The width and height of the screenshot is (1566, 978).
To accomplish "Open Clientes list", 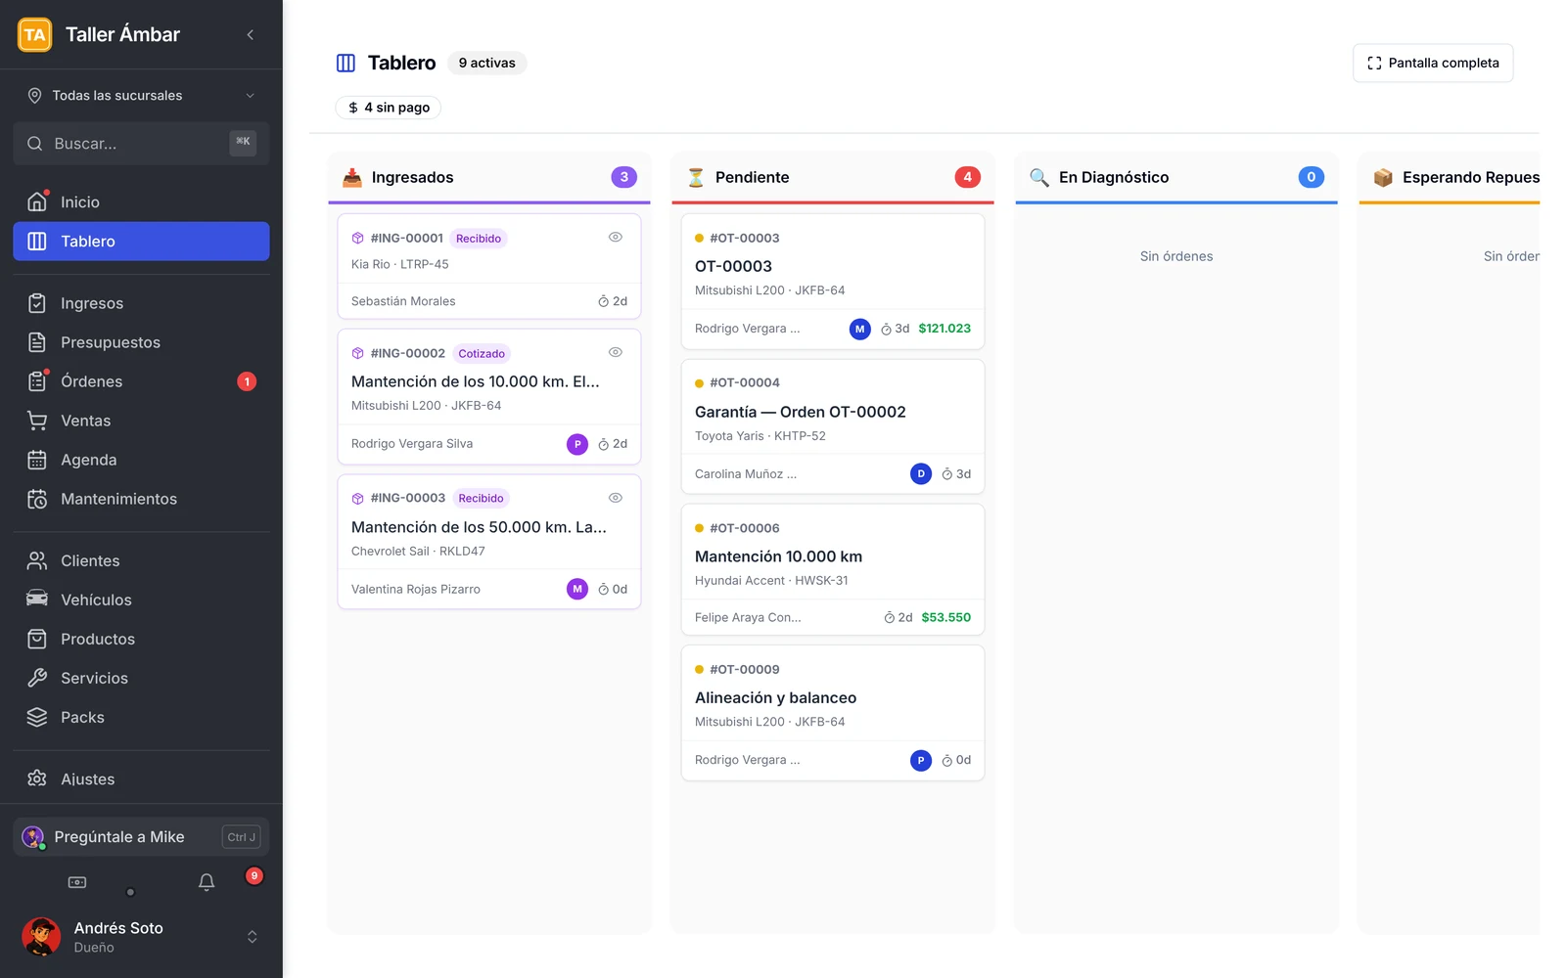I will coord(141,561).
